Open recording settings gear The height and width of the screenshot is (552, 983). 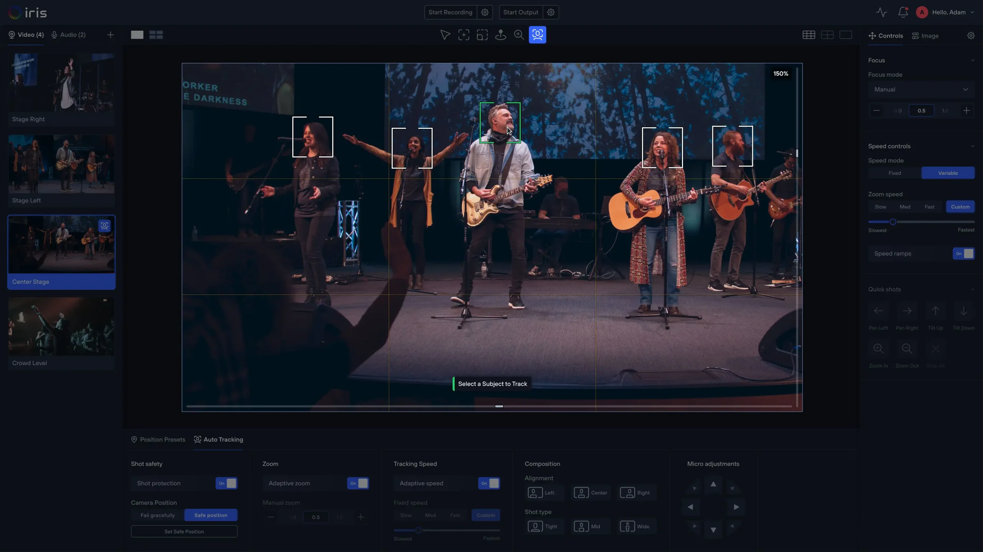point(485,12)
